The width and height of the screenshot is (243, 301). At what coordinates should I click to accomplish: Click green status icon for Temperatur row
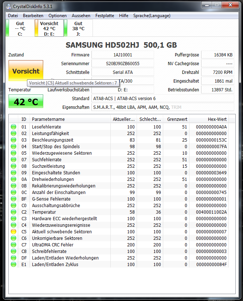point(13,212)
